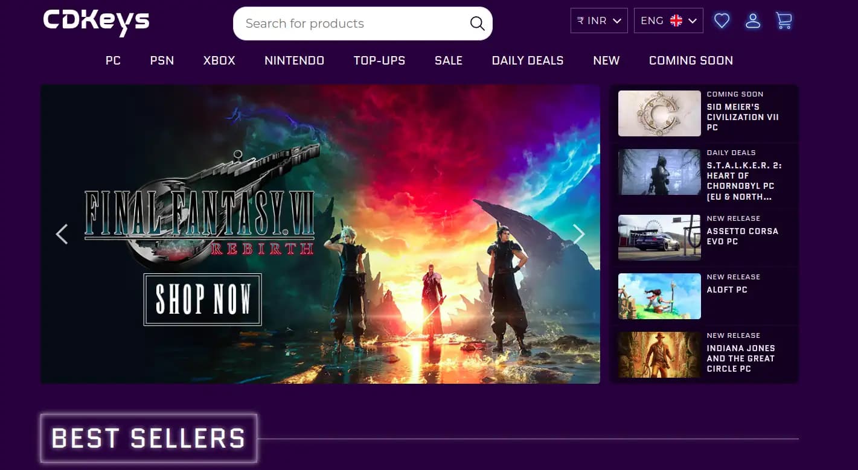The width and height of the screenshot is (858, 470).
Task: Open the INR currency dropdown
Action: tap(599, 21)
